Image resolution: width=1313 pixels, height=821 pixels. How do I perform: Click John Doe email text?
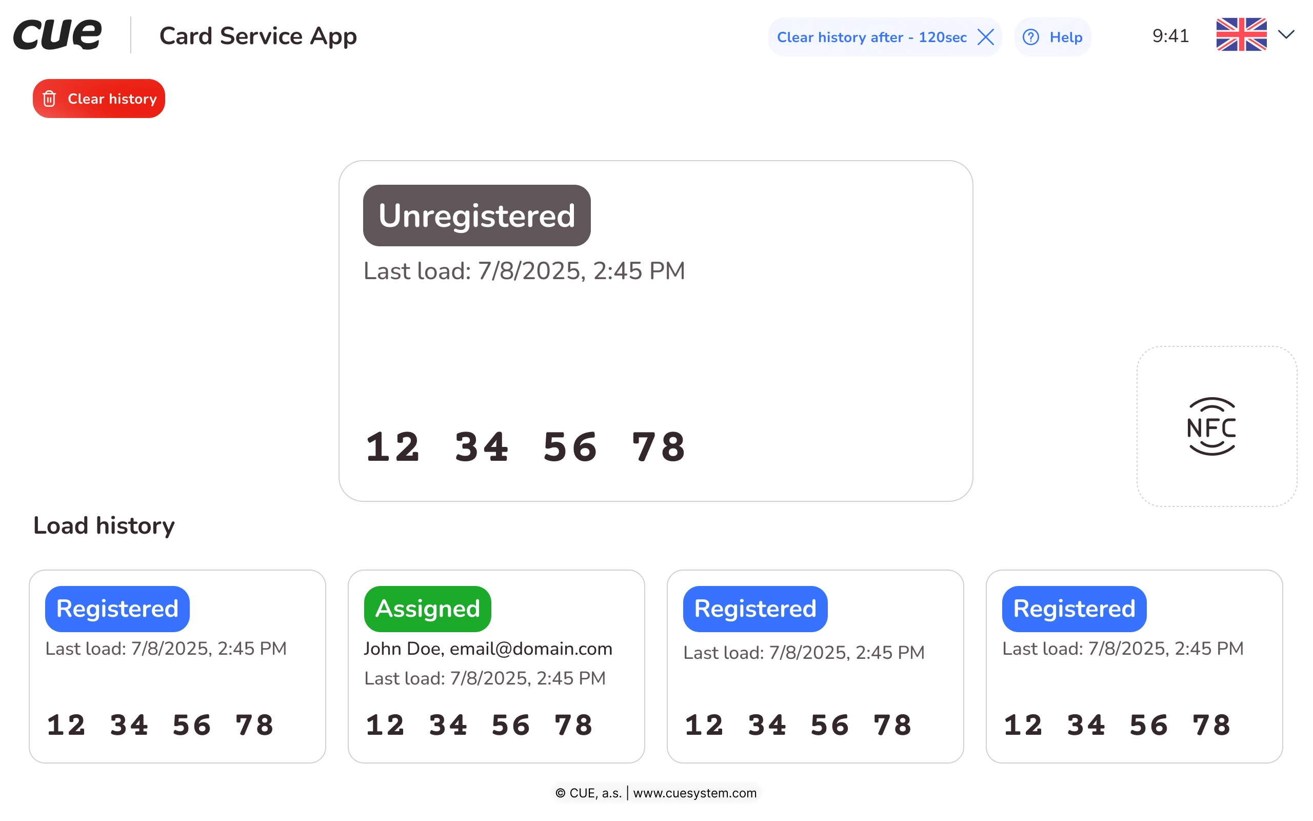[x=488, y=649]
